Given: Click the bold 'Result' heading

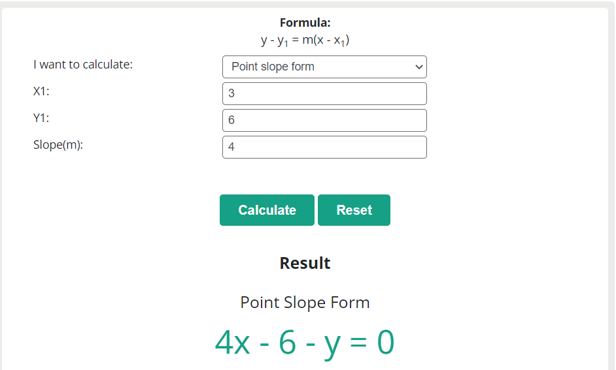Looking at the screenshot, I should 305,263.
